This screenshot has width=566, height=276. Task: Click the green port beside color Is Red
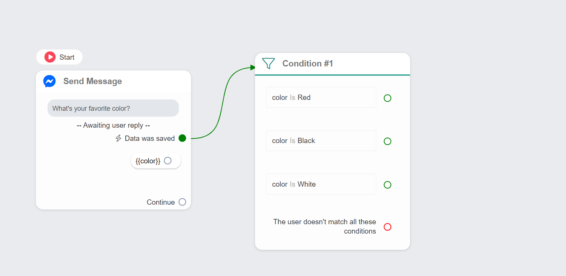387,98
